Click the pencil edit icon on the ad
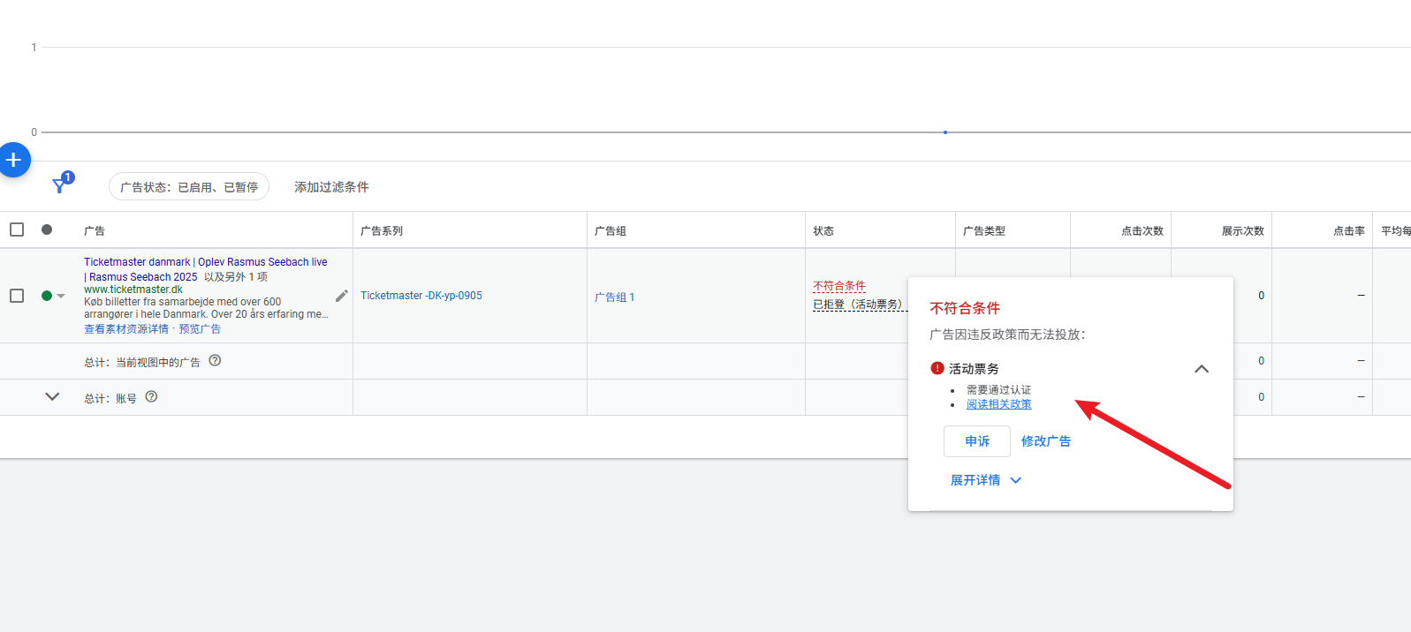This screenshot has height=632, width=1411. (342, 296)
